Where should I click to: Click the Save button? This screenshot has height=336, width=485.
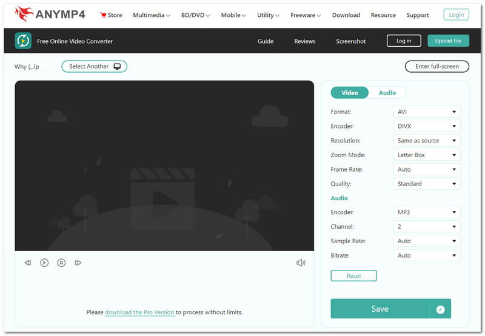(380, 309)
